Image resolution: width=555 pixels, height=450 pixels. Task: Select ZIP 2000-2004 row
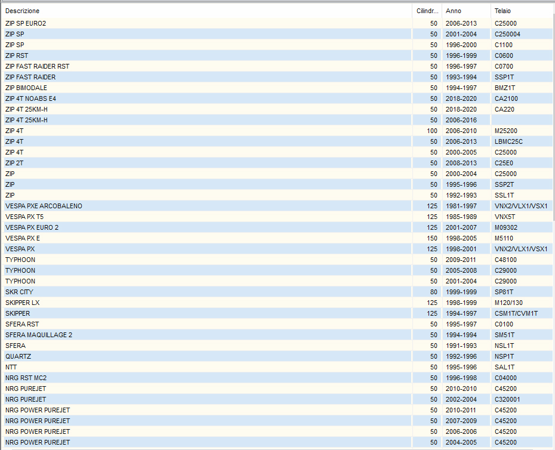point(277,174)
